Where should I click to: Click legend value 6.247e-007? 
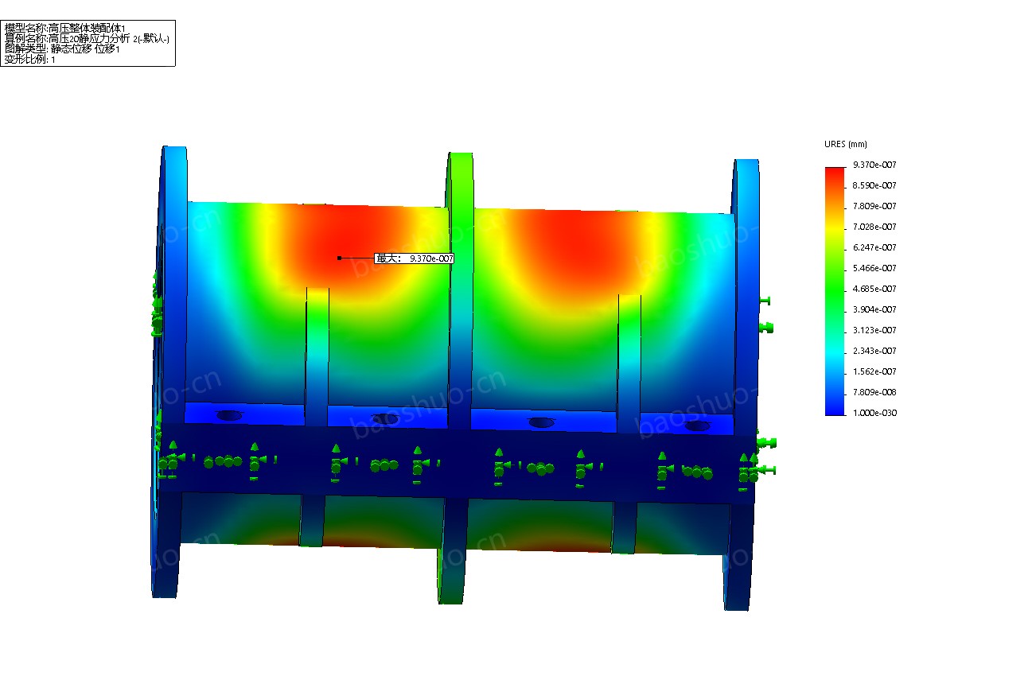(874, 247)
